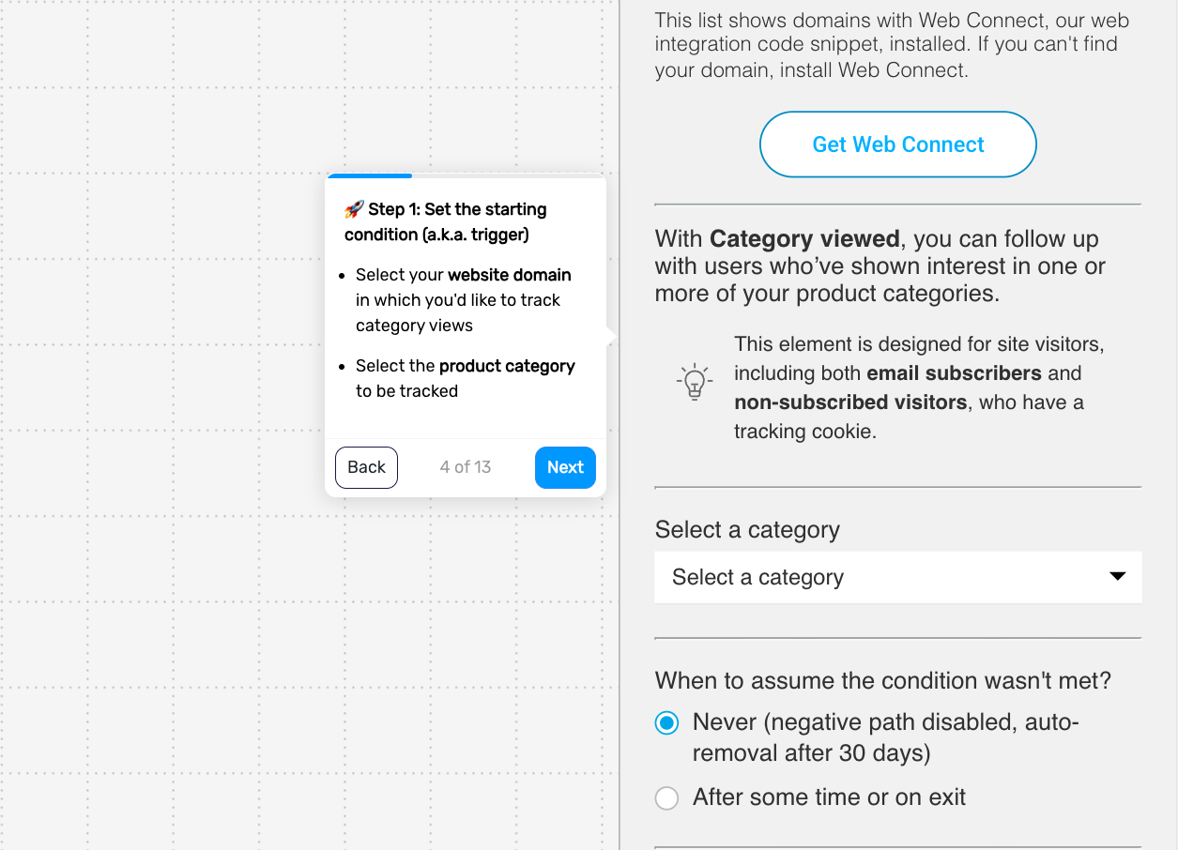Select "Never" negative path radio option
This screenshot has height=850, width=1178.
coord(666,723)
